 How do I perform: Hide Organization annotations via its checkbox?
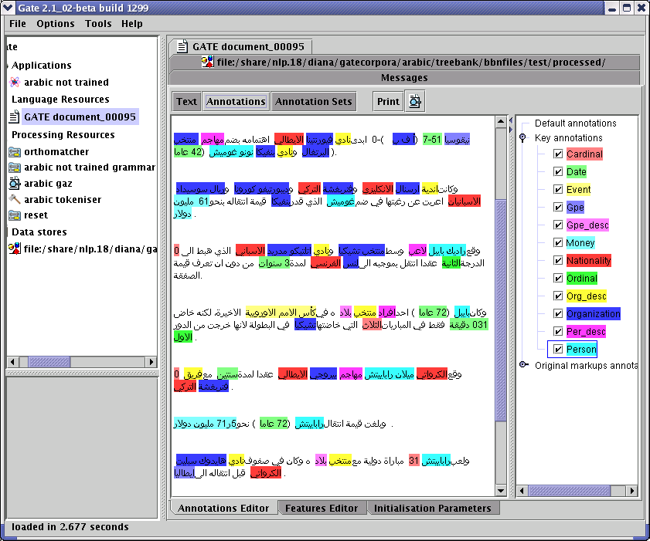coord(558,314)
